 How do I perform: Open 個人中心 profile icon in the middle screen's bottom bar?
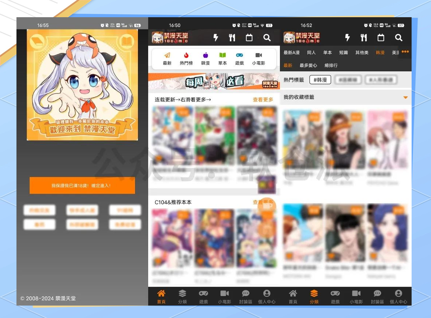267,293
